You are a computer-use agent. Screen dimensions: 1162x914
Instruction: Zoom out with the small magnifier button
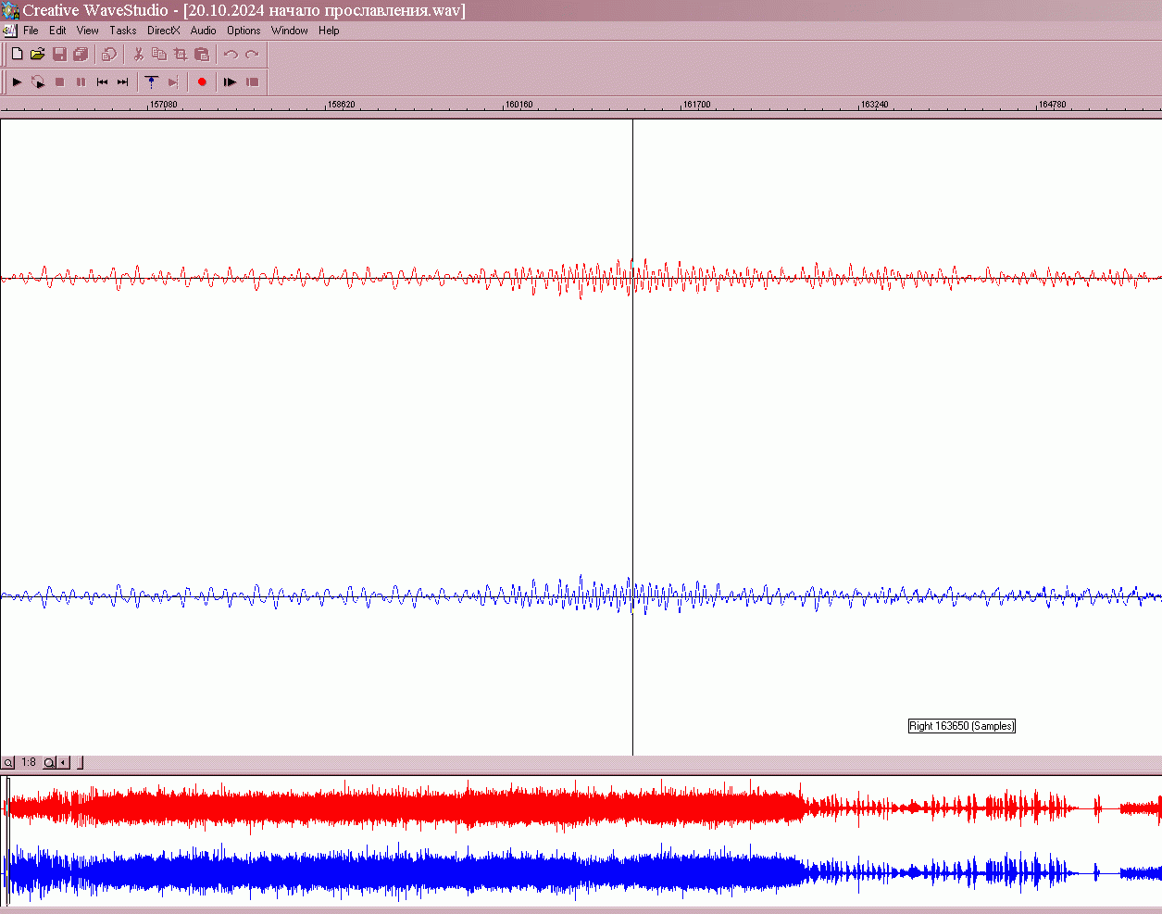pyautogui.click(x=7, y=763)
